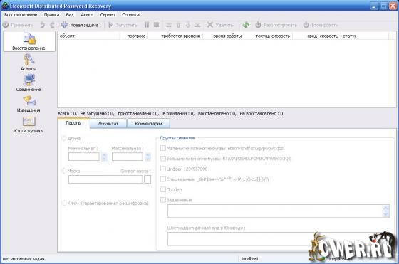Click the green refresh arrows icon
The width and height of the screenshot is (399, 264).
(246, 25)
